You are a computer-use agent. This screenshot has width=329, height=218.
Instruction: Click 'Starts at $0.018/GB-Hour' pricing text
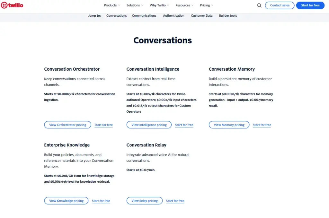pos(79,179)
